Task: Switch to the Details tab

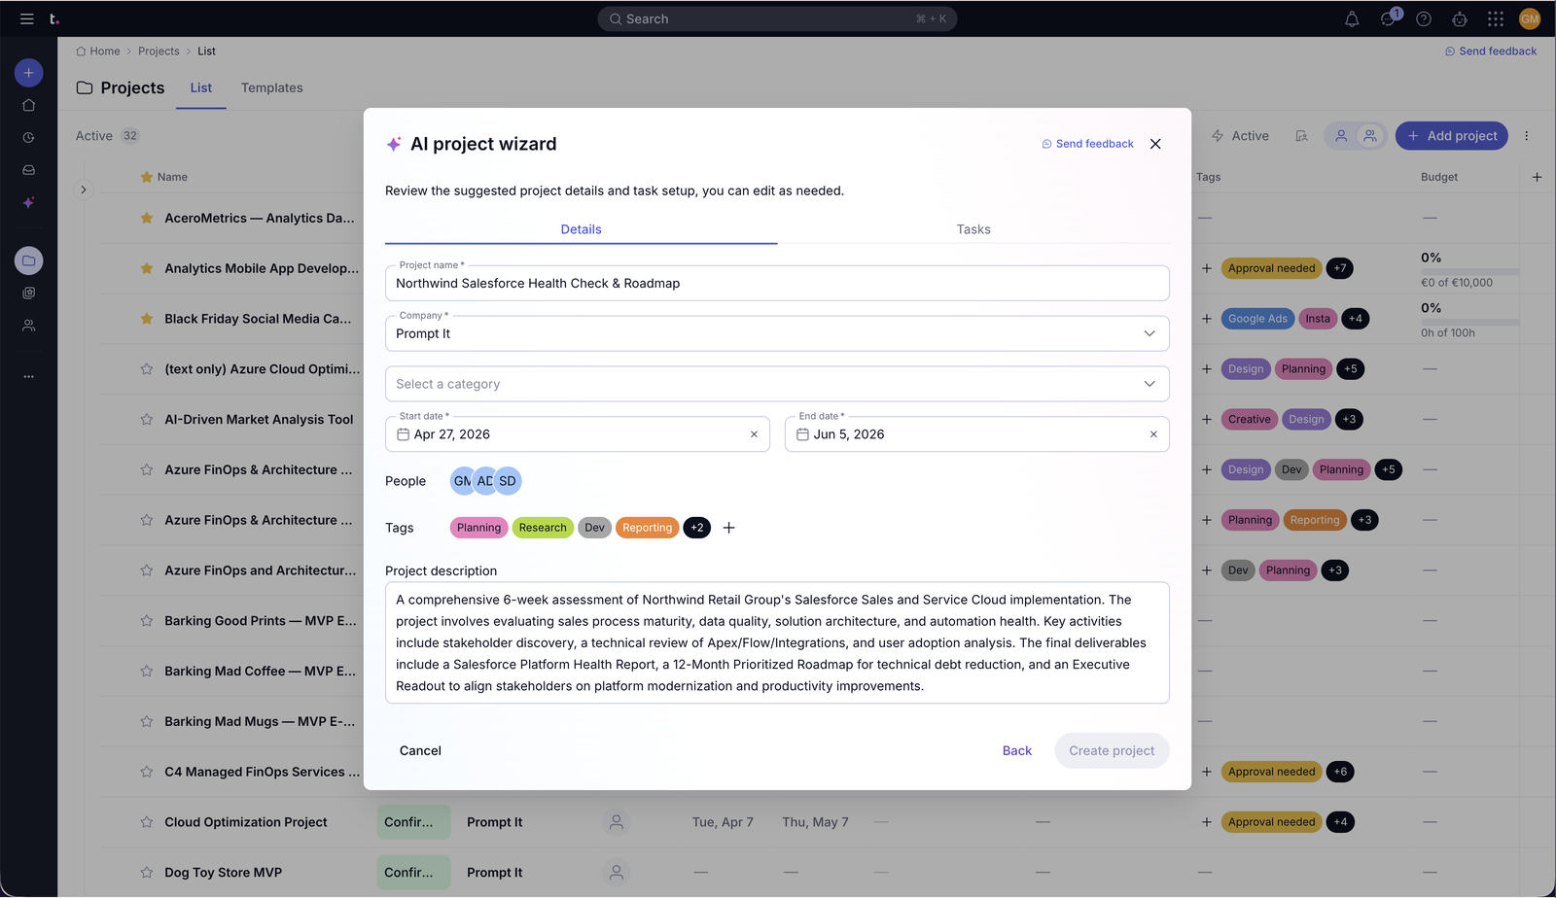Action: [x=581, y=229]
